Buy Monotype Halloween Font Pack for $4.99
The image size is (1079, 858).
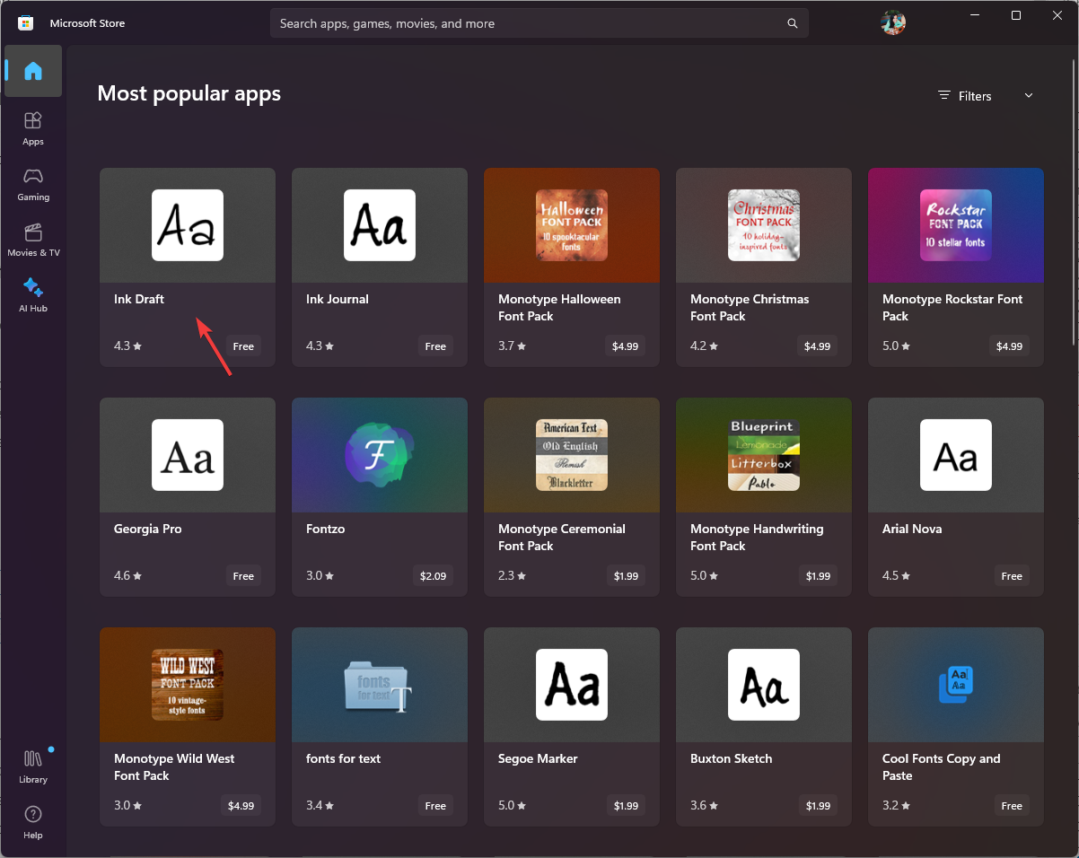point(625,346)
